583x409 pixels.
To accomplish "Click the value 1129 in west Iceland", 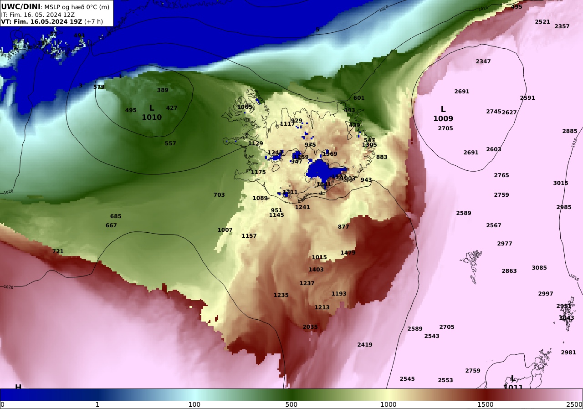I will 256,143.
